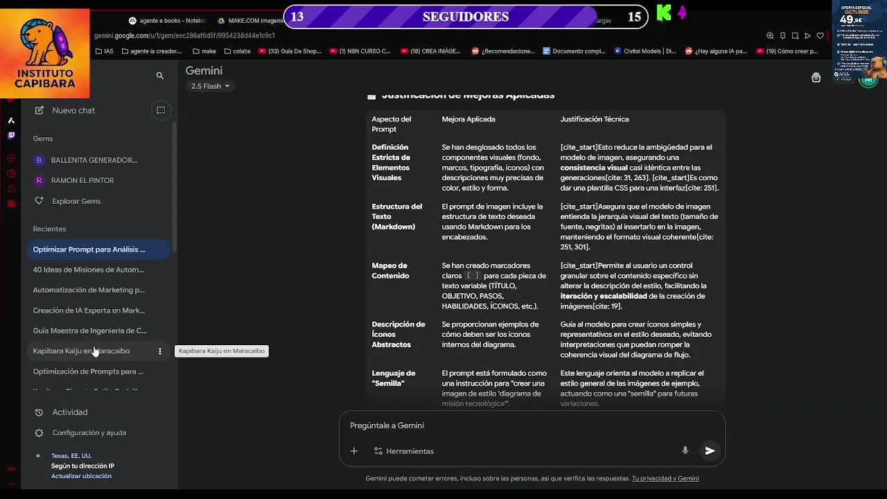Screen dimensions: 887x499
Task: Click 'Actualizar ubicación' link
Action: [x=81, y=476]
